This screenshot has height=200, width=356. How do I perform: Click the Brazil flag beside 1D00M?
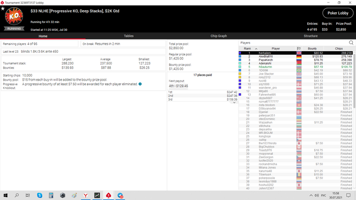coord(299,71)
